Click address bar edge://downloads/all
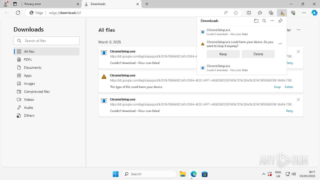 coord(65,13)
